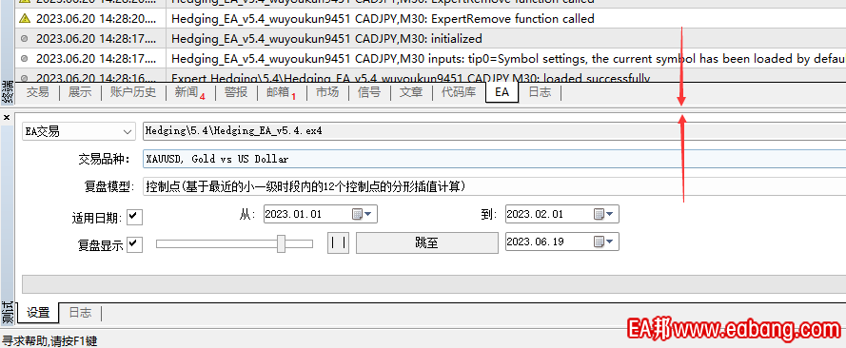Select the log row 'CADJPY,M30: initialized'
The height and width of the screenshot is (348, 846).
(x=430, y=39)
